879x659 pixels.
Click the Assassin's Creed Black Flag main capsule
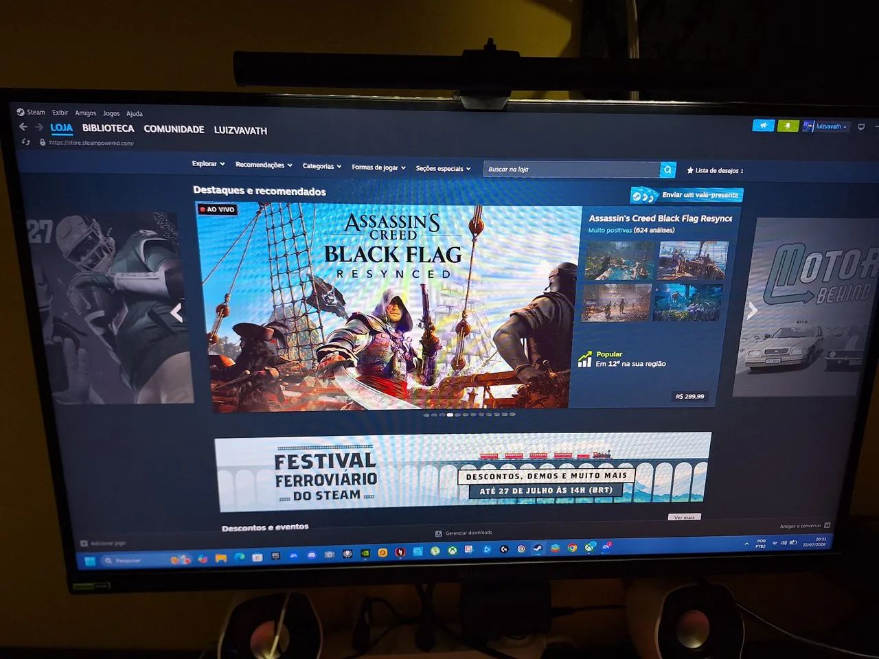point(389,307)
